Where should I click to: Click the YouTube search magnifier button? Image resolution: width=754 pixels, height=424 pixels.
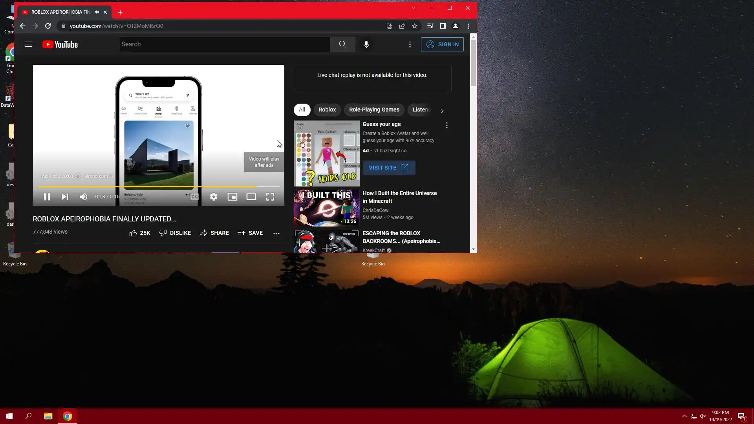point(342,44)
